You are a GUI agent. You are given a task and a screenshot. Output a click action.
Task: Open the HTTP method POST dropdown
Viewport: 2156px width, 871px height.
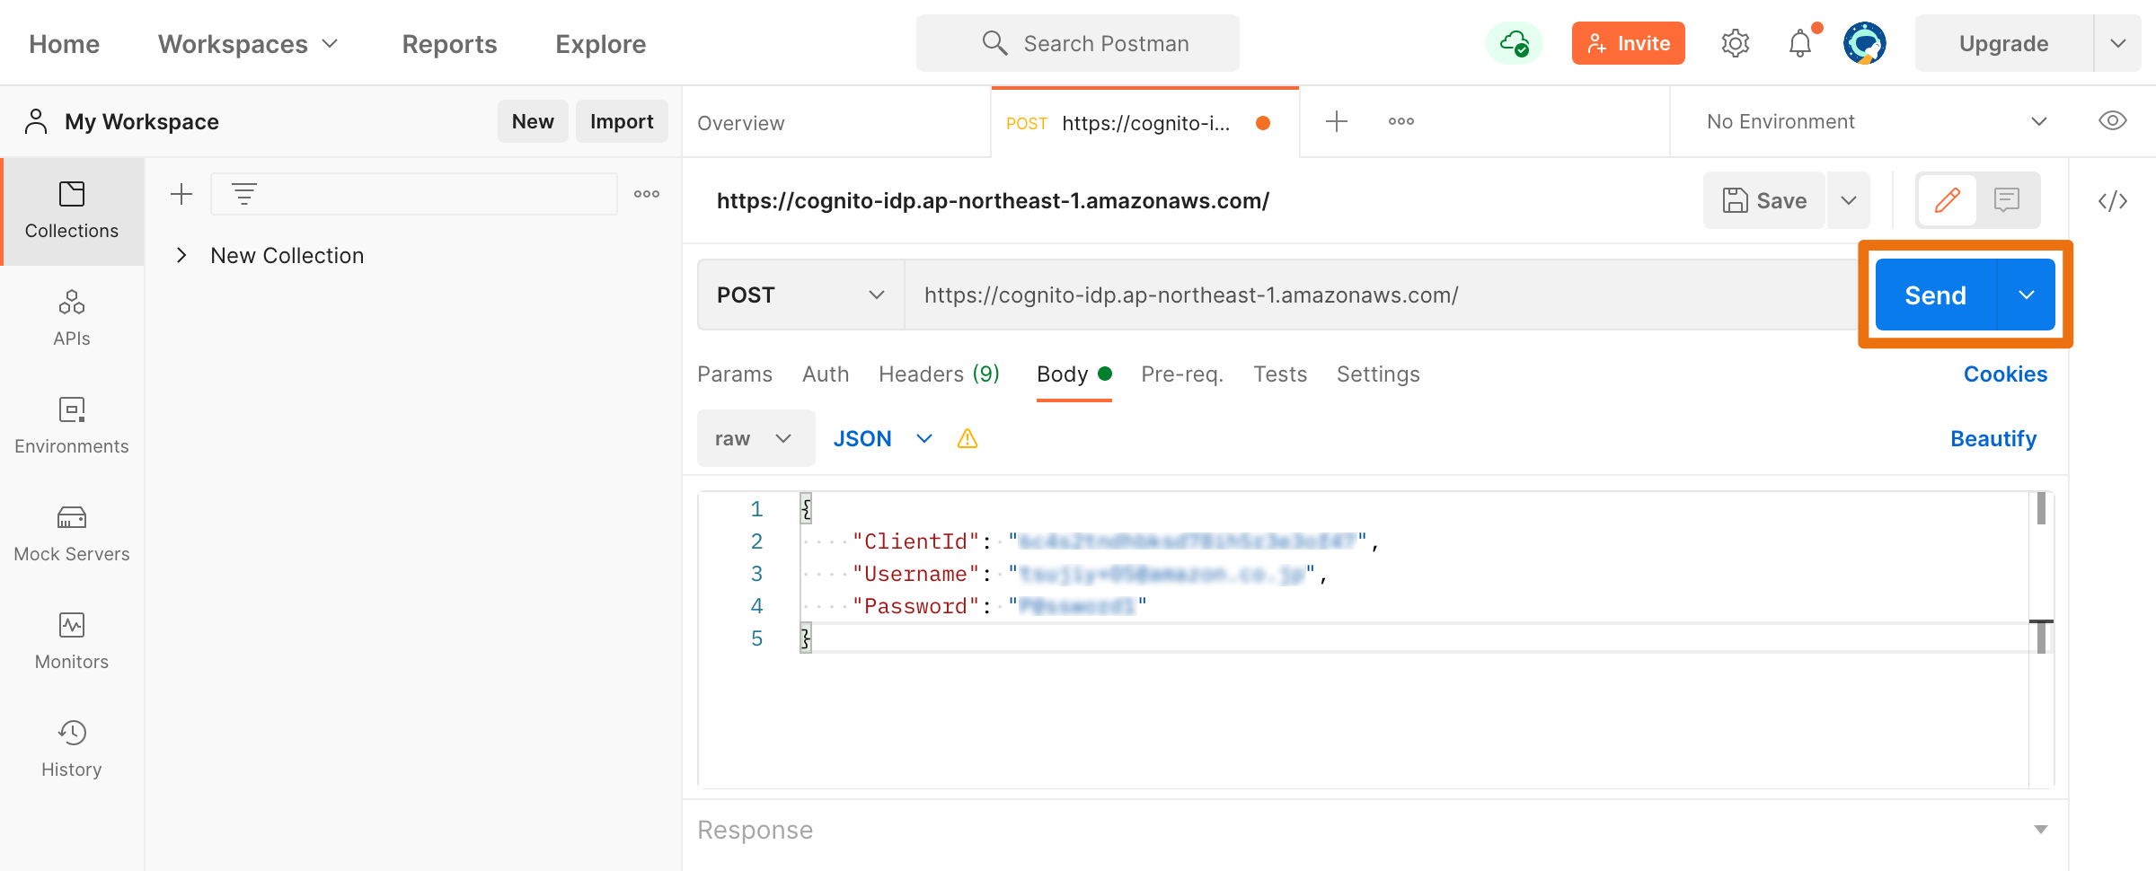click(801, 295)
